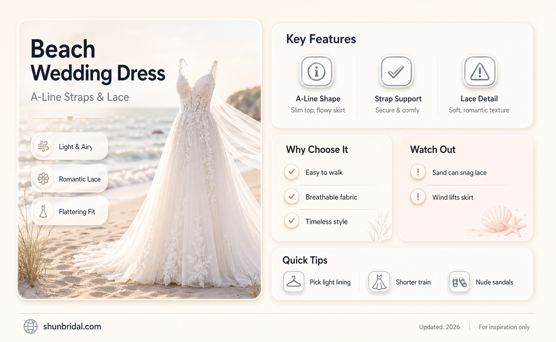The height and width of the screenshot is (342, 556).
Task: Click the checkmark icon above Strap Support
Action: tap(396, 72)
